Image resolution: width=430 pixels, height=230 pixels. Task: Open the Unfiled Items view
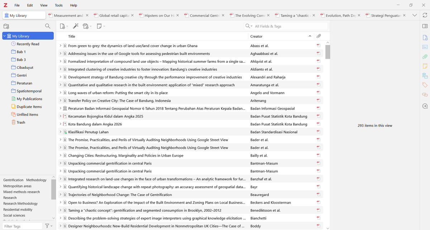[x=27, y=115]
